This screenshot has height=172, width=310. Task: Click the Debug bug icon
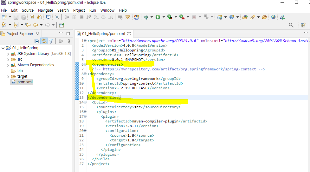click(146, 17)
